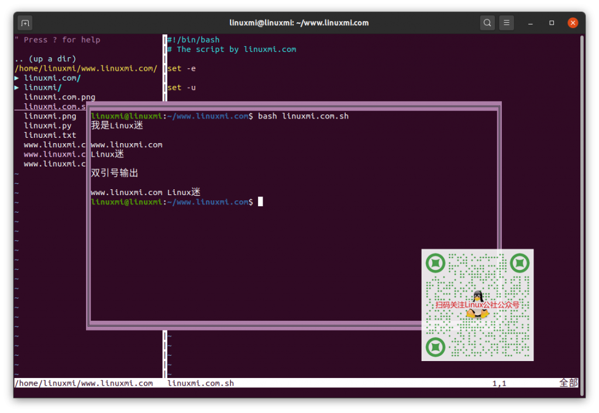This screenshot has width=599, height=413.
Task: Open linuxmi.com.png in the file tree
Action: [60, 97]
